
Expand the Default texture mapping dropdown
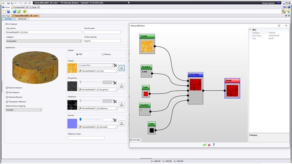tap(24, 110)
